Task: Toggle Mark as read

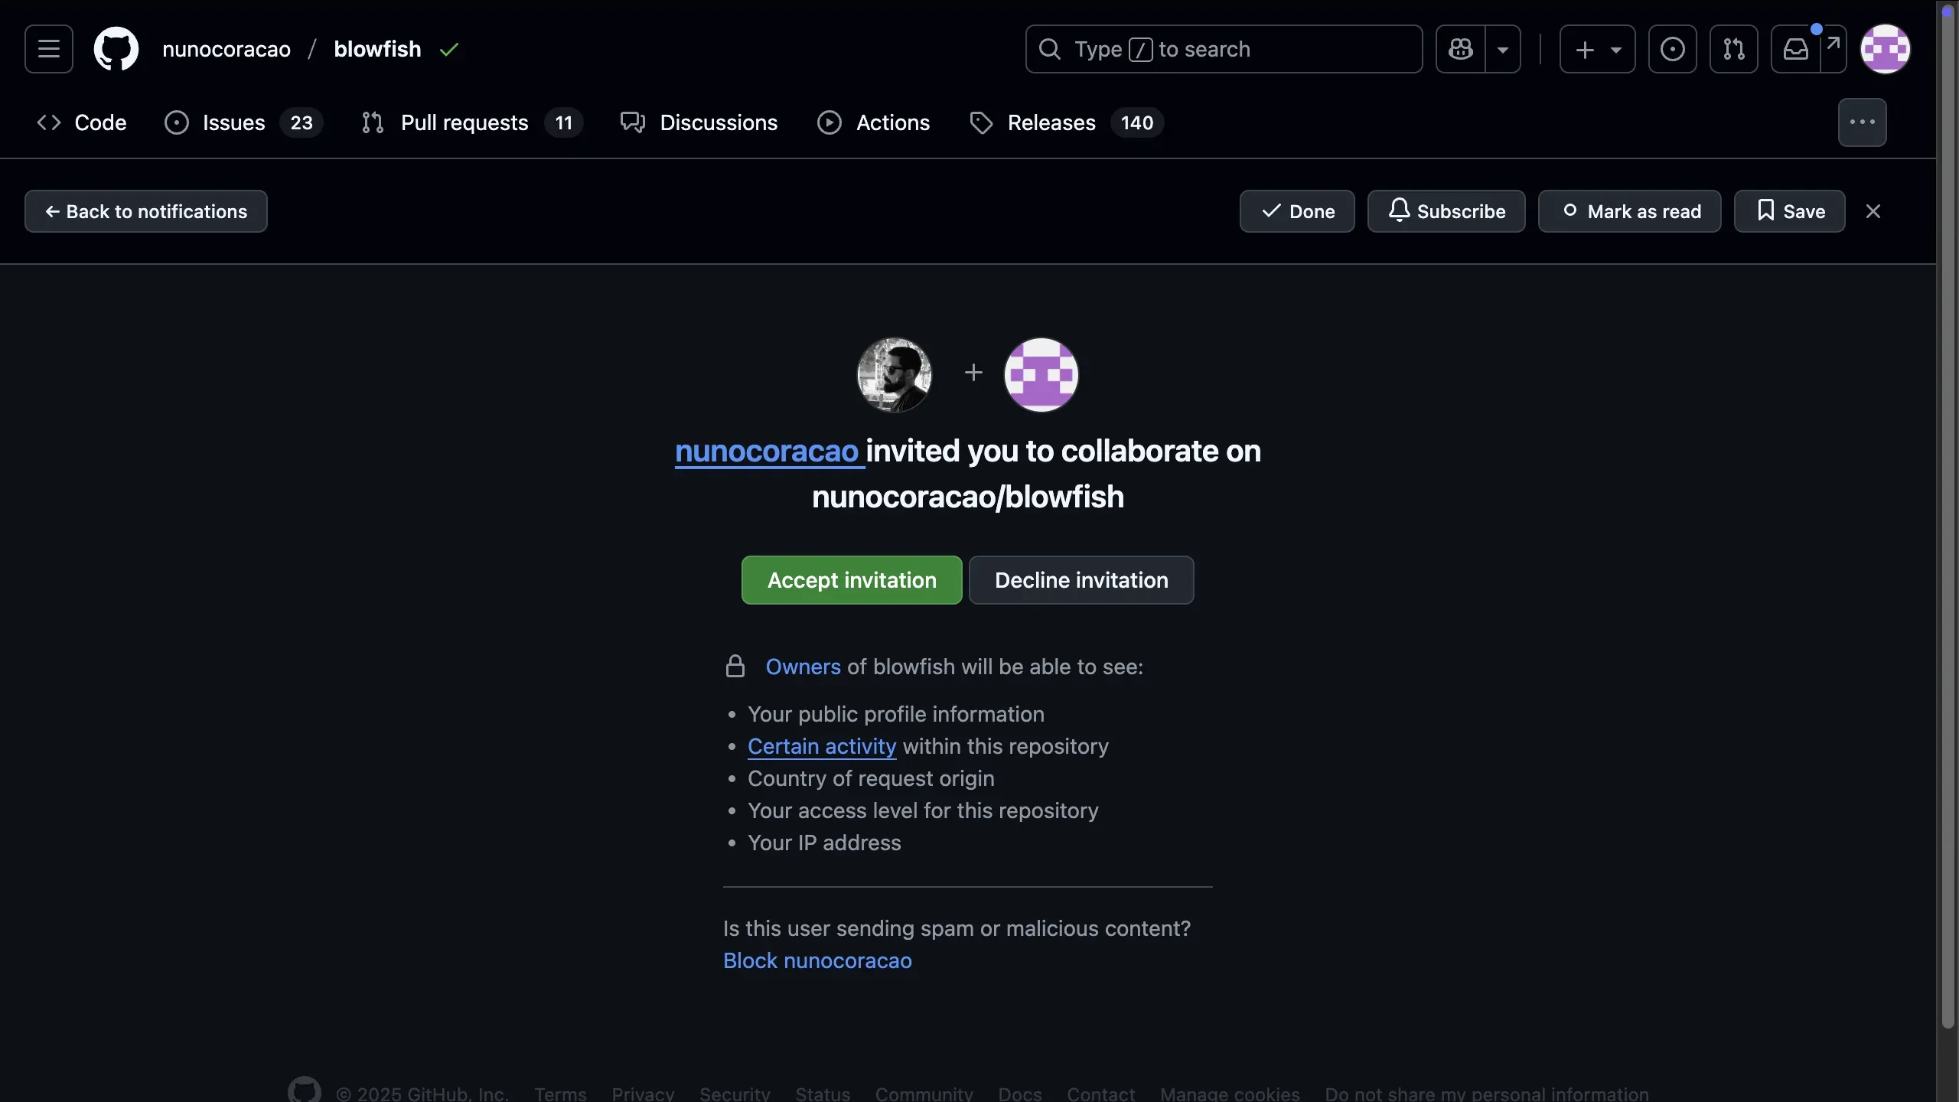Action: (1629, 211)
